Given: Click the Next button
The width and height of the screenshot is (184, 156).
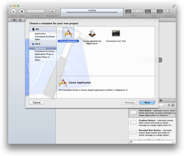Looking at the screenshot, I should pos(147,103).
